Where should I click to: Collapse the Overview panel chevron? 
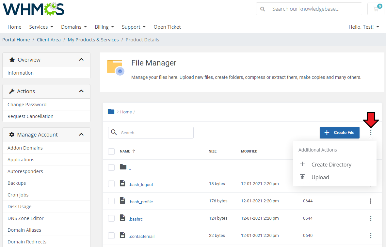click(81, 59)
